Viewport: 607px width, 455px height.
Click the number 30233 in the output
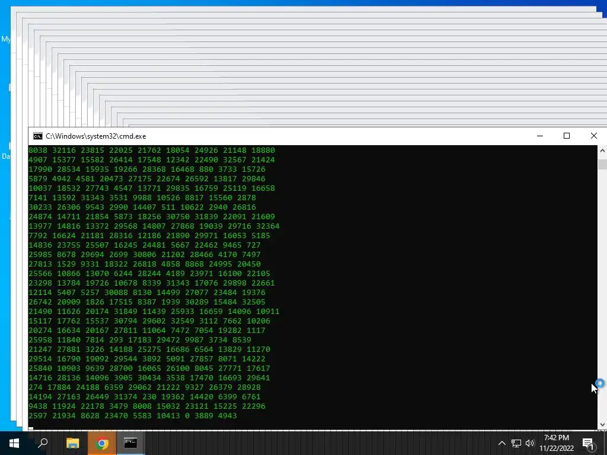40,207
